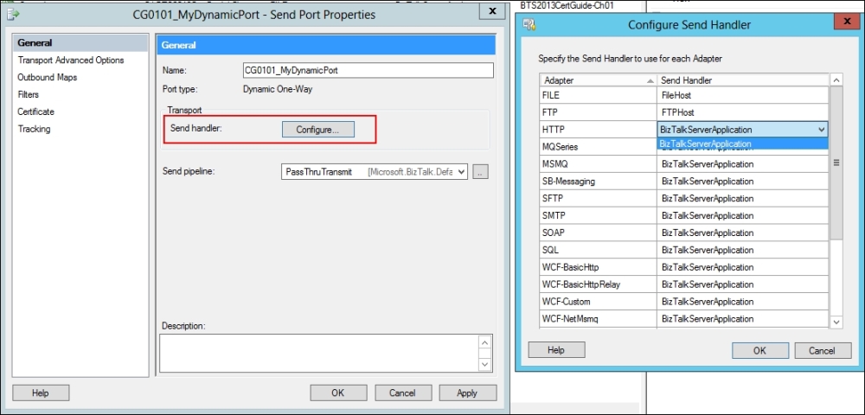The width and height of the screenshot is (865, 415).
Task: Click the send handler cell for WCF-BasicHttp
Action: 742,267
